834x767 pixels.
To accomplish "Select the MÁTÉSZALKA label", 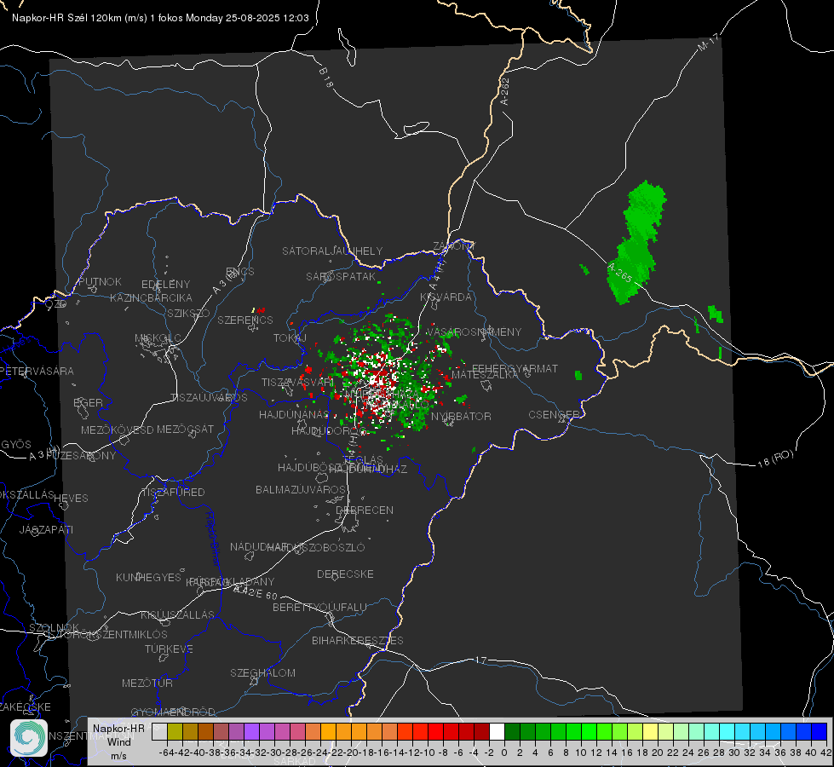I will pyautogui.click(x=485, y=375).
